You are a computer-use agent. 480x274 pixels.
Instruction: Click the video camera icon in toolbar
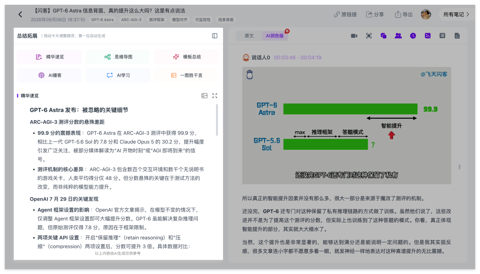[x=354, y=36]
